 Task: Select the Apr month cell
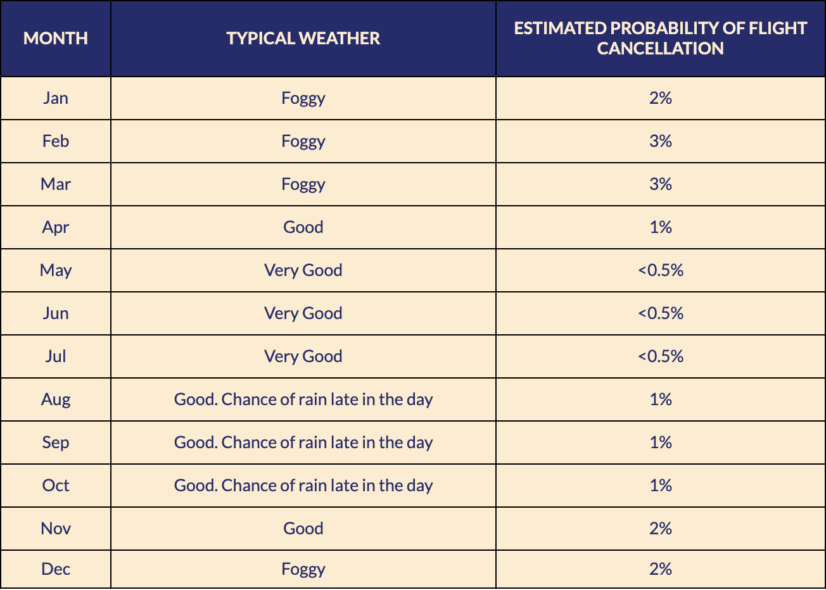point(56,227)
